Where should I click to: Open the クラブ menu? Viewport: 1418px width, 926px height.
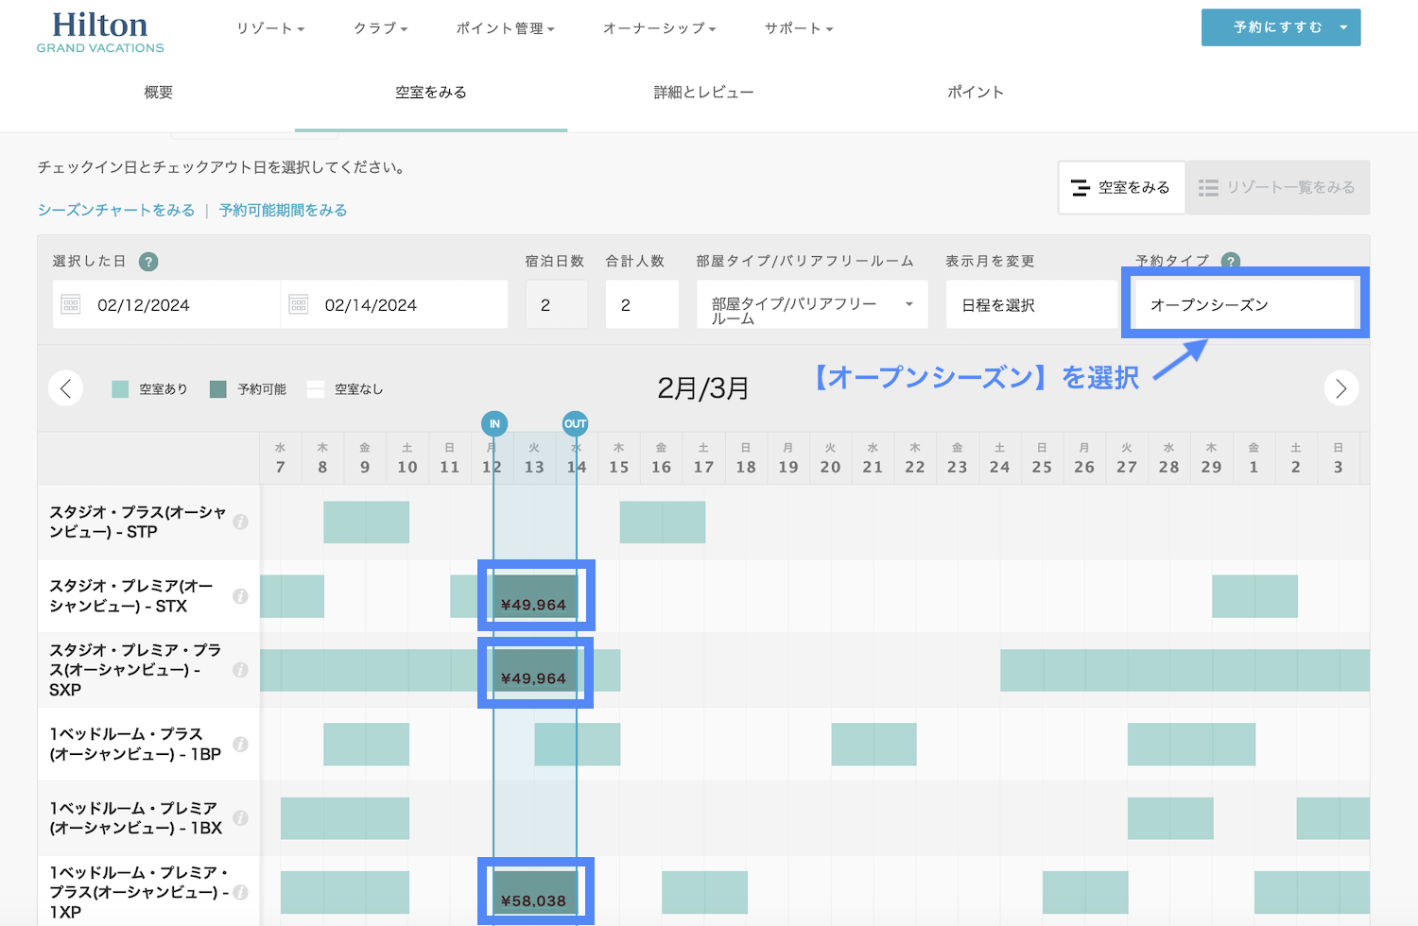tap(380, 28)
